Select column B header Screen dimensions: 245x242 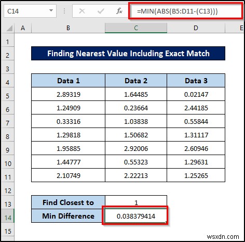coord(68,28)
